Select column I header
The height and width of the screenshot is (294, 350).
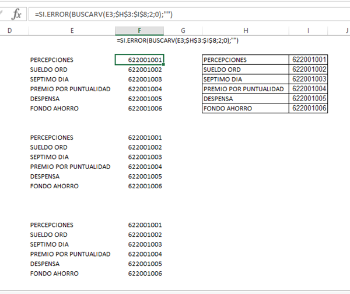point(308,30)
